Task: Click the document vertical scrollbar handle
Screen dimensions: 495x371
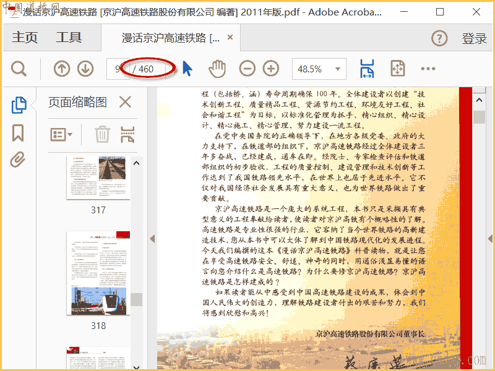Action: [x=479, y=117]
